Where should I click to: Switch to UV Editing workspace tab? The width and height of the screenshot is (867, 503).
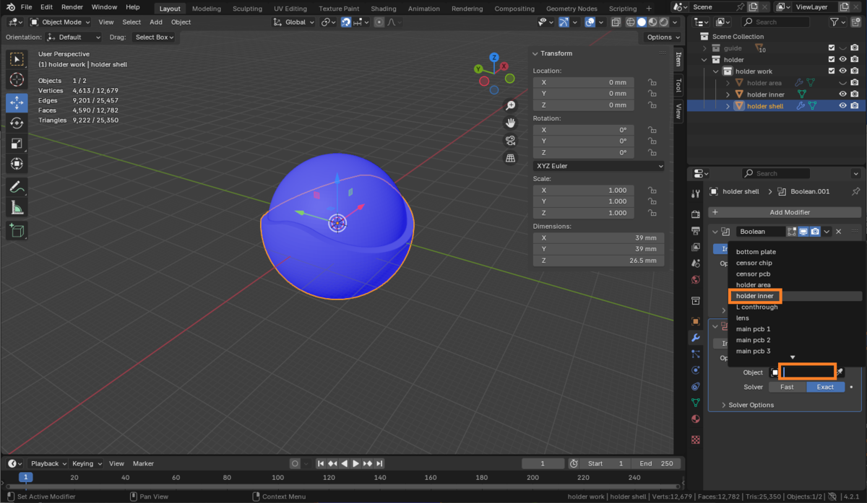pos(290,9)
